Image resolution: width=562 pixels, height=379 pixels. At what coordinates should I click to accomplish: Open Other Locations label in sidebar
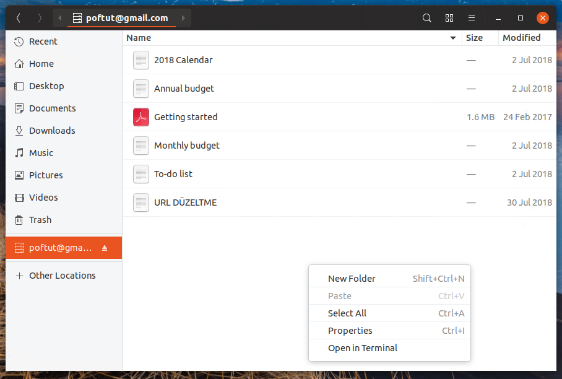(x=63, y=276)
